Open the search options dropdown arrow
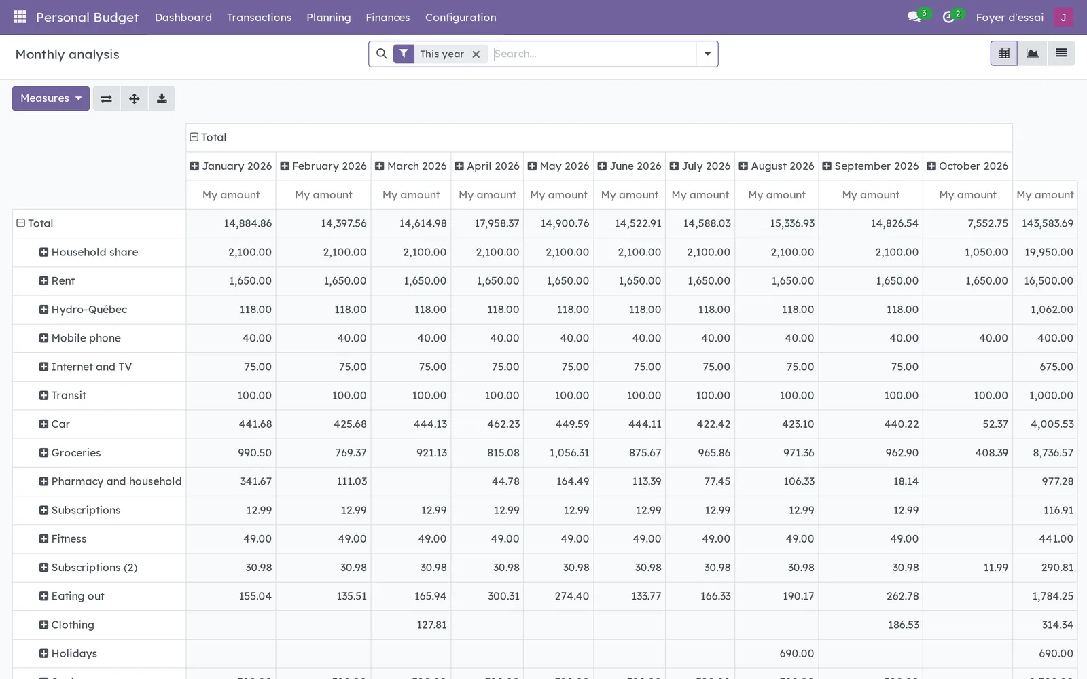This screenshot has height=679, width=1087. tap(707, 54)
